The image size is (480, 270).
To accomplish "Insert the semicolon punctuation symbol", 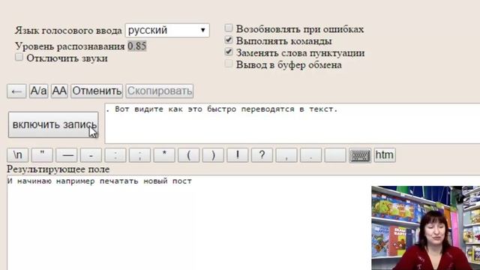I will (140, 155).
